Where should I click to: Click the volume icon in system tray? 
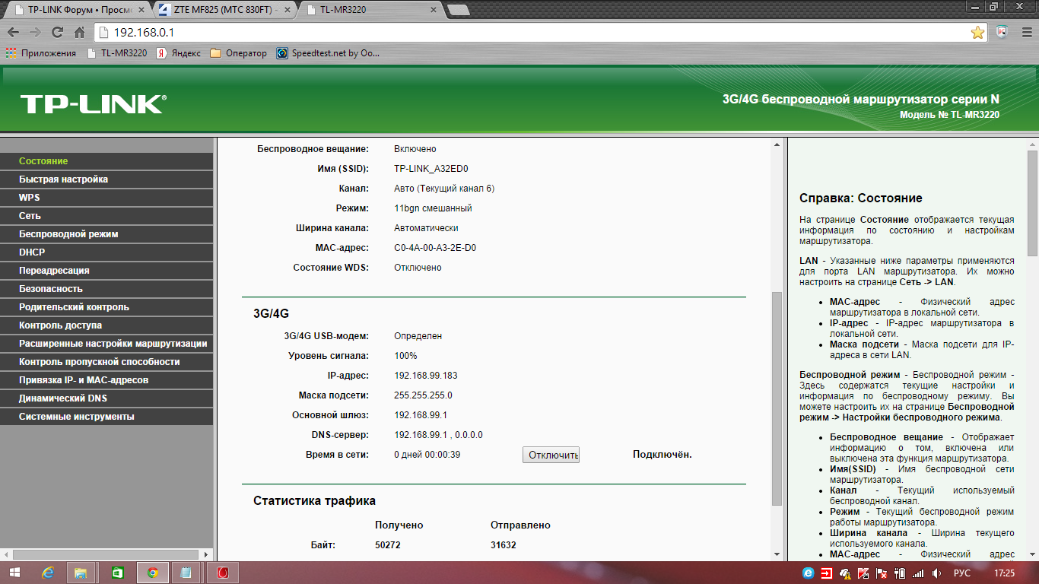pyautogui.click(x=938, y=573)
